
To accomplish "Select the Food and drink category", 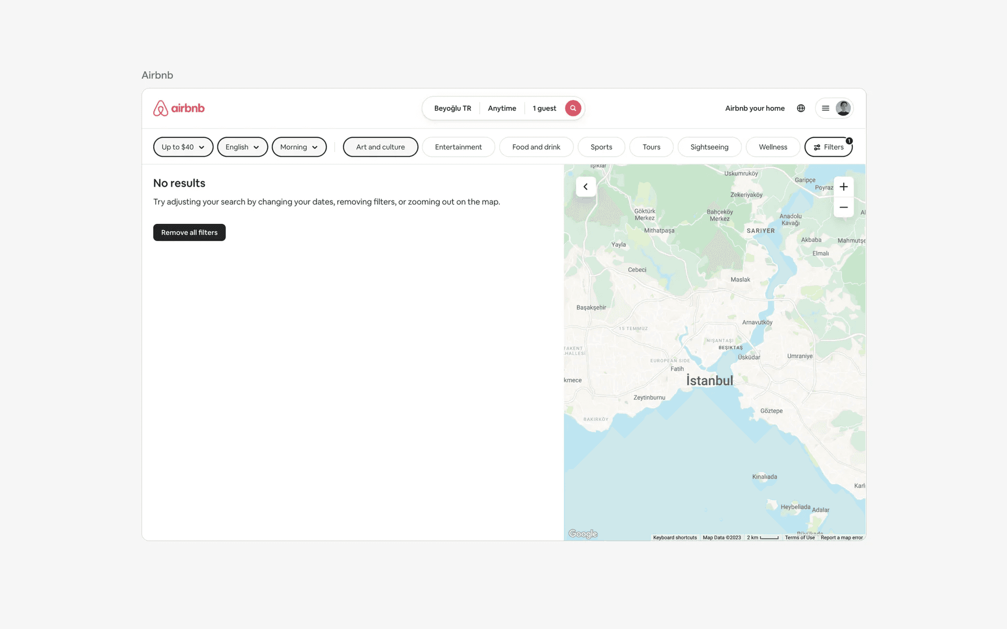I will 536,147.
